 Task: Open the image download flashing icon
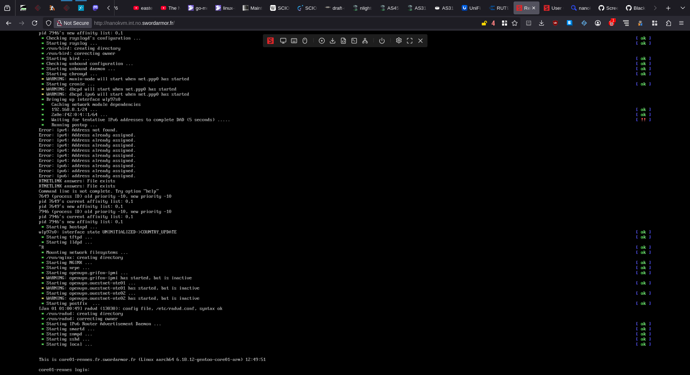pyautogui.click(x=332, y=41)
